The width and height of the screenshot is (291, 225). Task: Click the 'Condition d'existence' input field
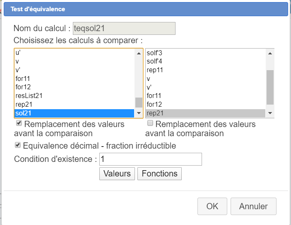point(151,159)
